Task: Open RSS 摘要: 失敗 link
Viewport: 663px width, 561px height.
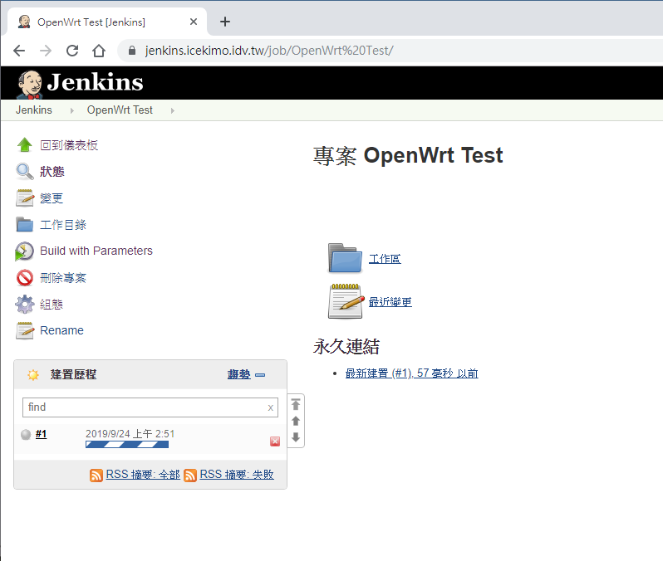Action: 237,475
